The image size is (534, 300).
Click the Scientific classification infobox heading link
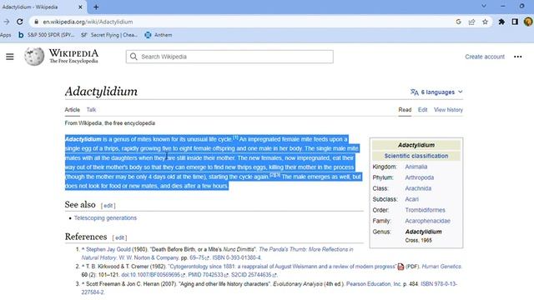coord(416,156)
